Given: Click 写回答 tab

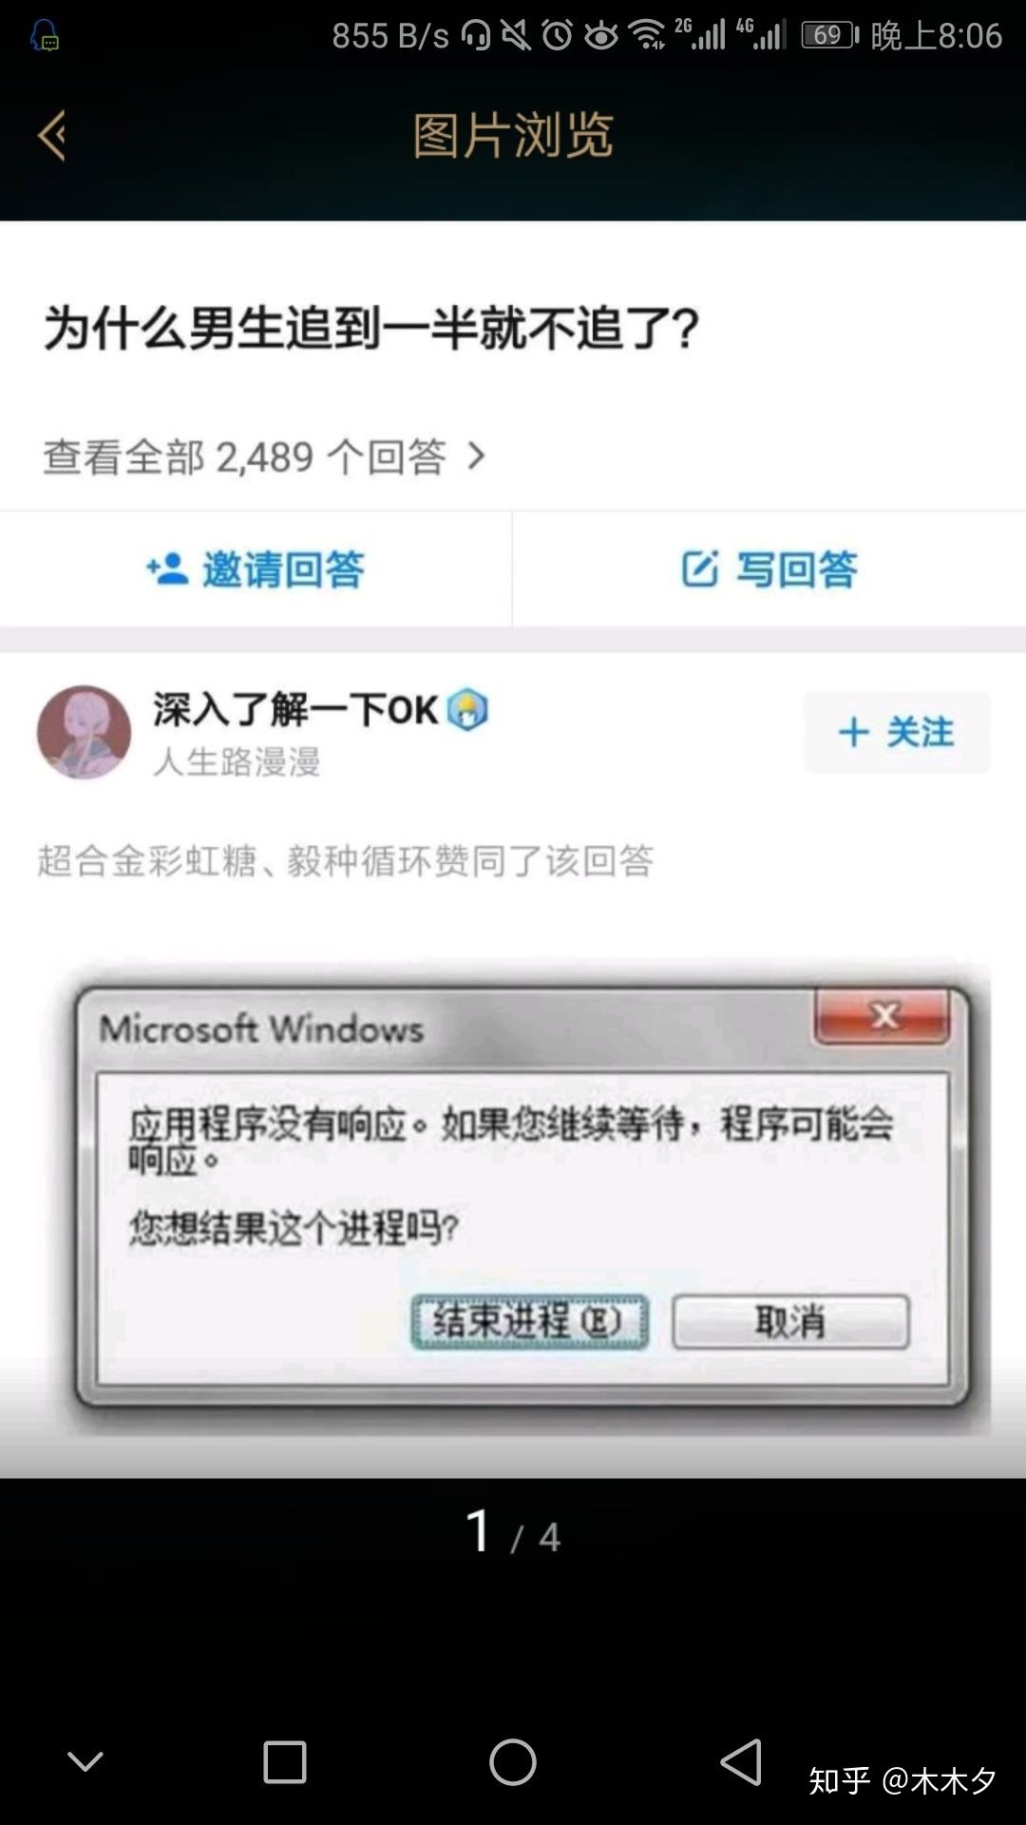Looking at the screenshot, I should [769, 568].
